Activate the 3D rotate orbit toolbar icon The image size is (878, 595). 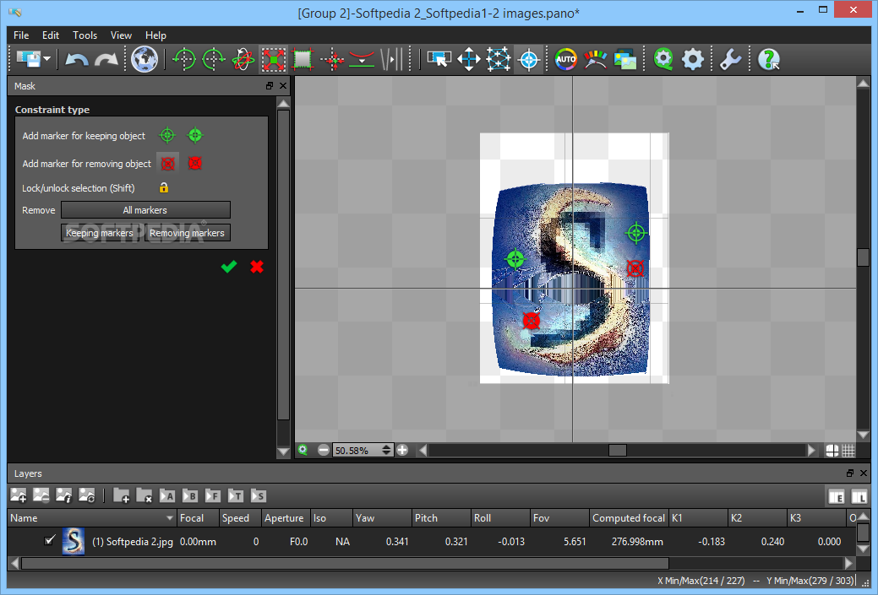[x=243, y=59]
